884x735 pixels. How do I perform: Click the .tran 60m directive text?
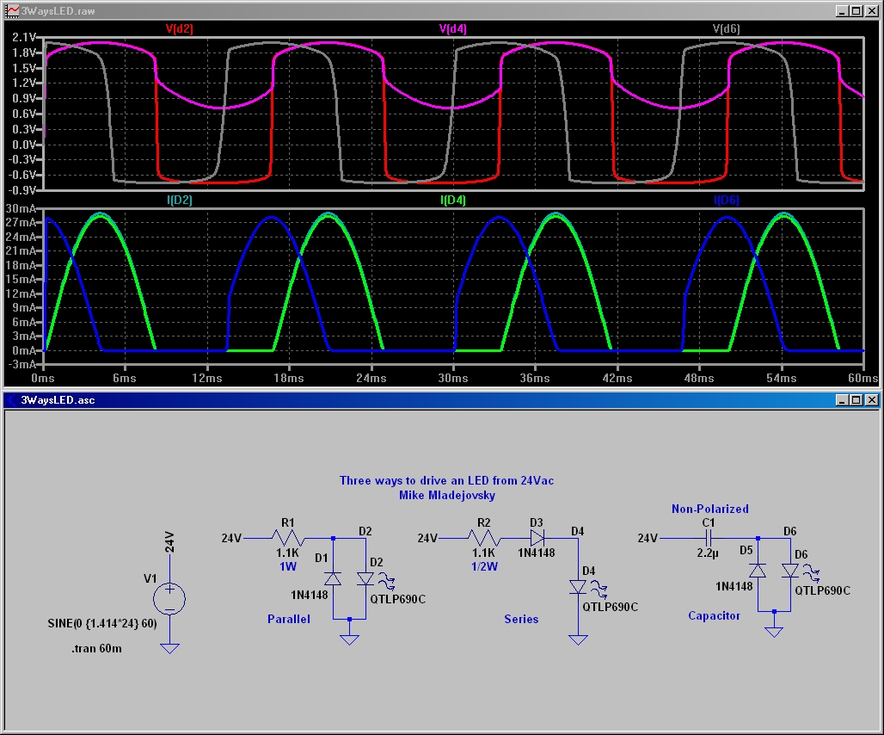click(96, 648)
